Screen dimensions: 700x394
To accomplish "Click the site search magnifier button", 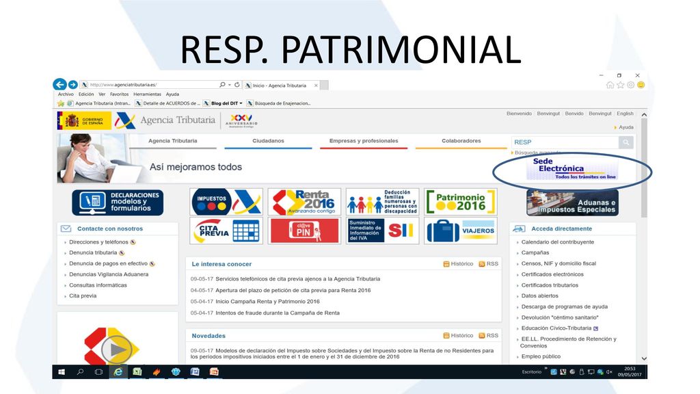I will tap(626, 142).
